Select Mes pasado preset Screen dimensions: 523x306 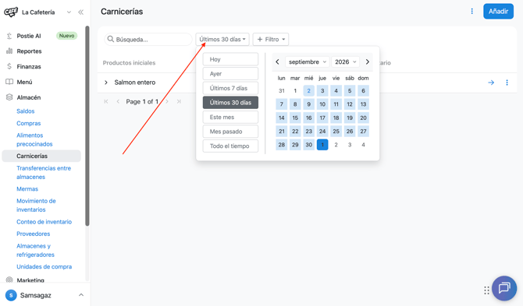[230, 132]
